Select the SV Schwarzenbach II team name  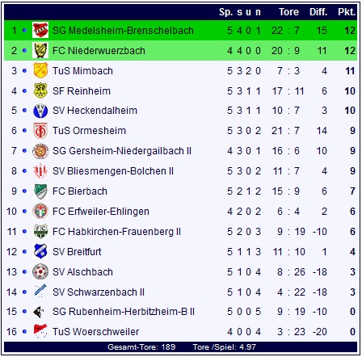point(99,292)
